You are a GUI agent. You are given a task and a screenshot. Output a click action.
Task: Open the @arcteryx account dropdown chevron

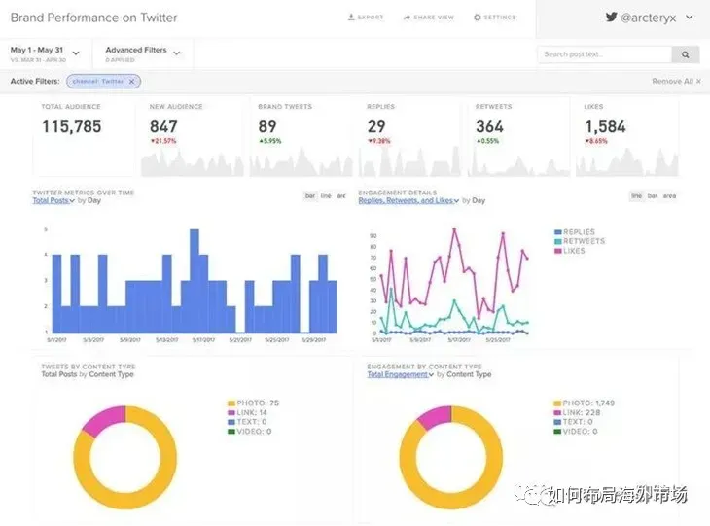tap(690, 18)
